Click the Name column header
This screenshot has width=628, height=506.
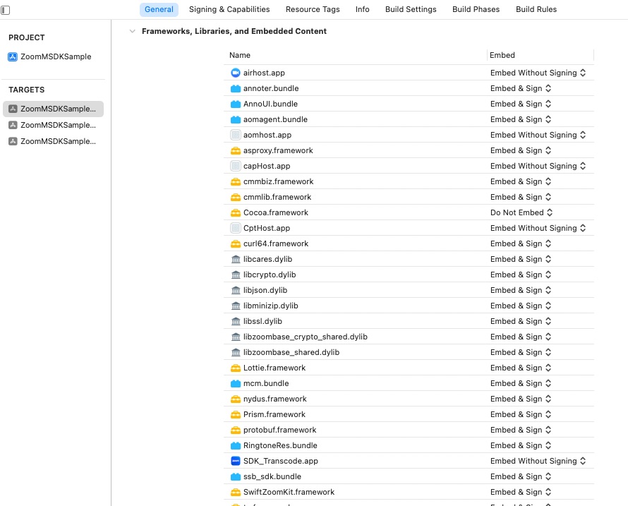pos(240,55)
